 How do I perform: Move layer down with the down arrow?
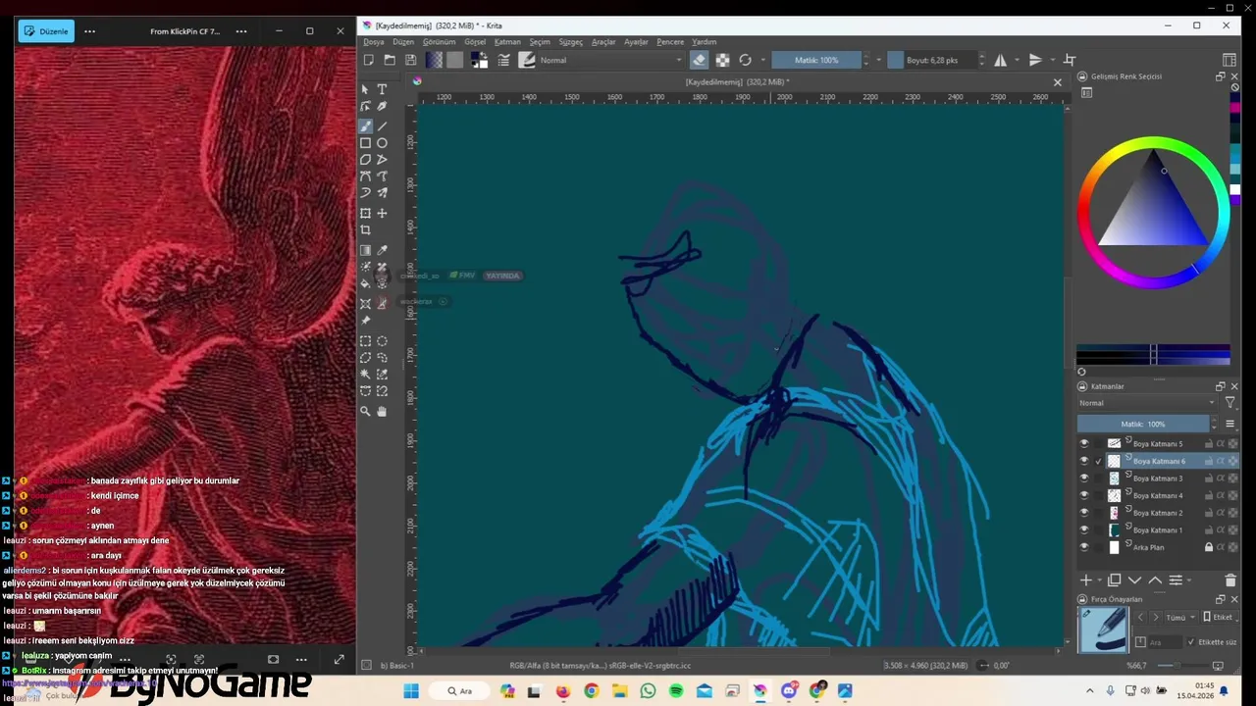click(x=1134, y=580)
